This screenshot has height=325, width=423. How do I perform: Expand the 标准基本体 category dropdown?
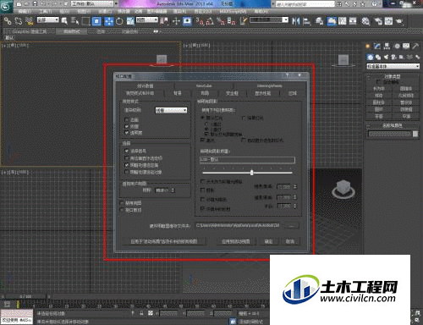(393, 66)
